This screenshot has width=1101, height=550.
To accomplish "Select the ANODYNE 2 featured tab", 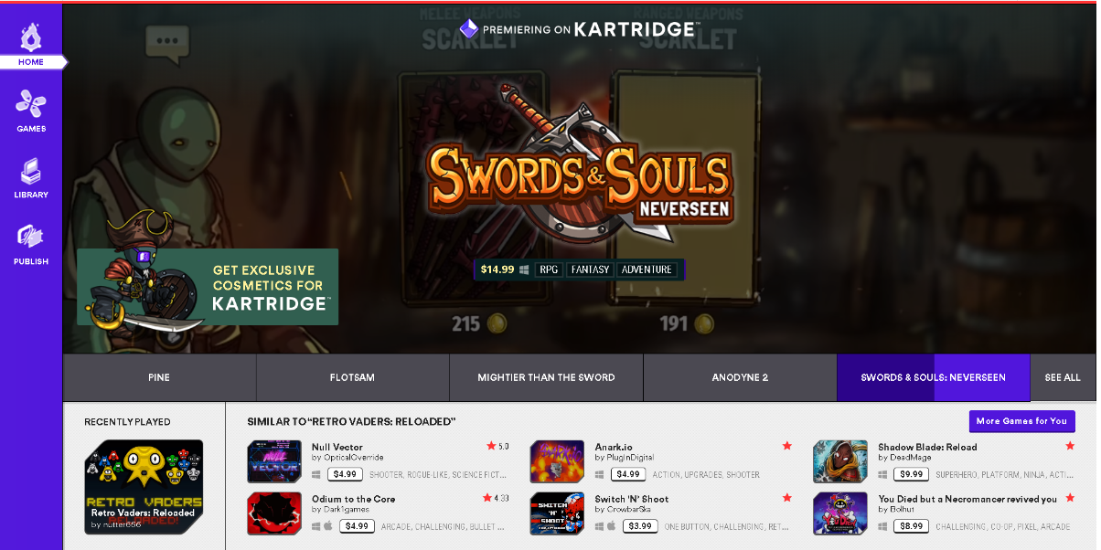I will pyautogui.click(x=740, y=377).
